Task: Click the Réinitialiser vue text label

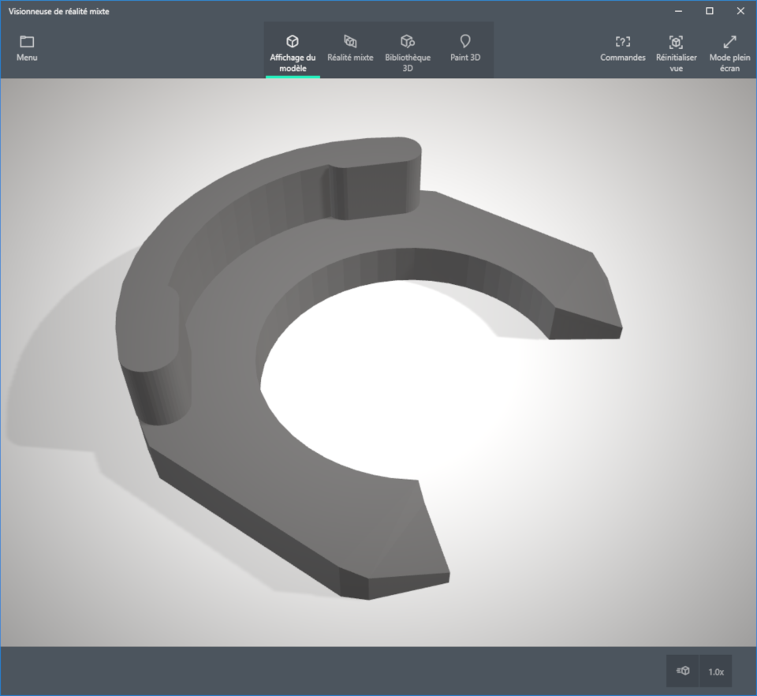Action: pyautogui.click(x=676, y=62)
